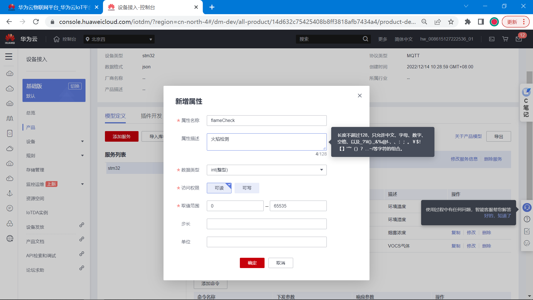Click the 步长 input field
This screenshot has width=533, height=300.
266,224
